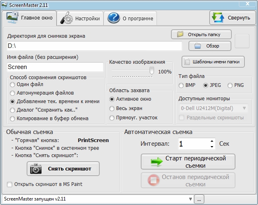The image size is (258, 205).
Task: Switch to the Настройки tab
Action: coord(80,18)
